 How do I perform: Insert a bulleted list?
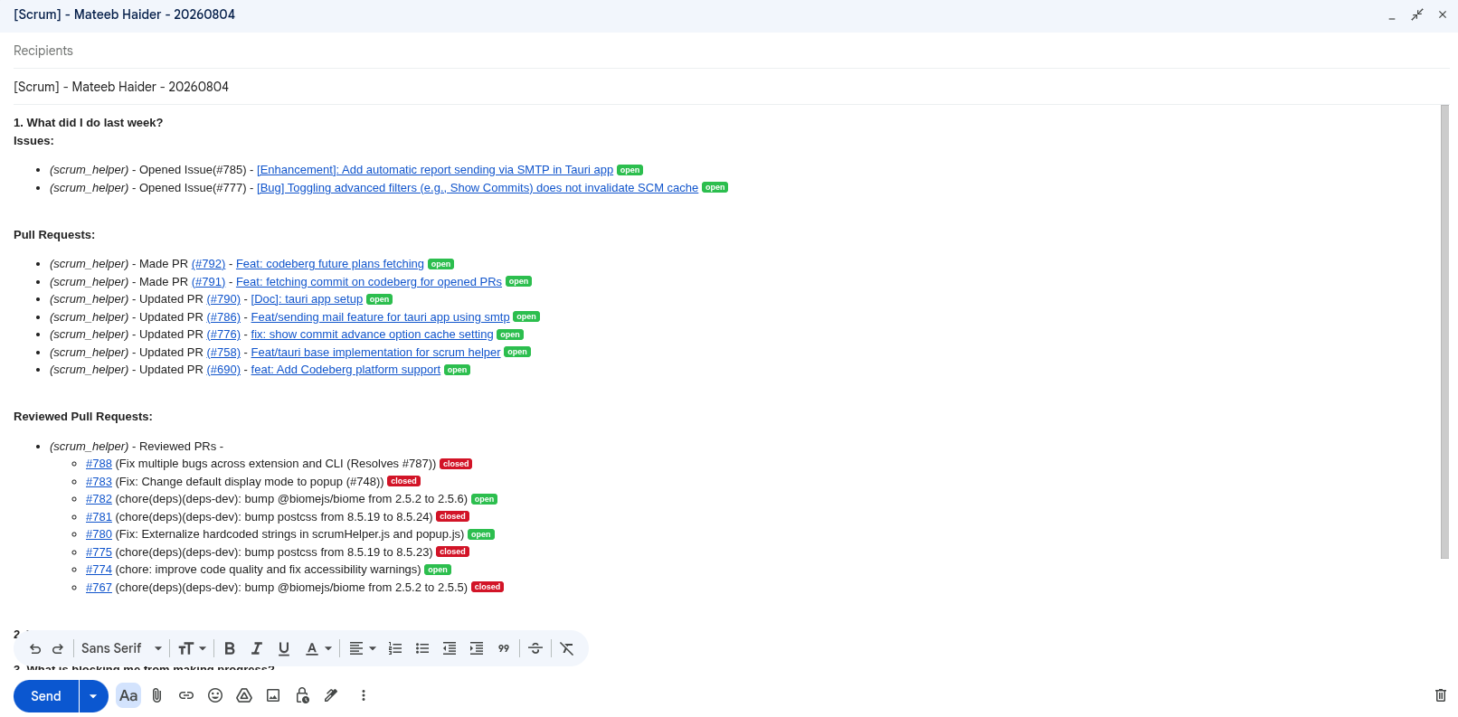[422, 648]
